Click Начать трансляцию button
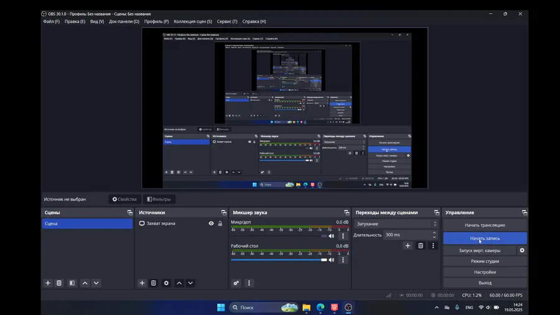This screenshot has width=560, height=315. point(485,225)
